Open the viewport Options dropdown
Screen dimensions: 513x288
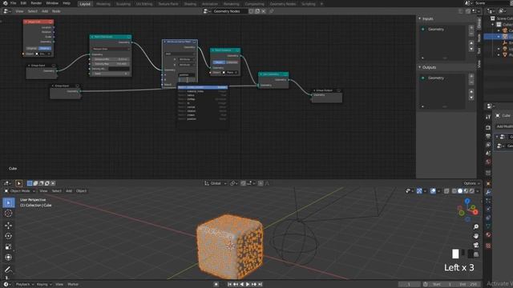pyautogui.click(x=471, y=183)
